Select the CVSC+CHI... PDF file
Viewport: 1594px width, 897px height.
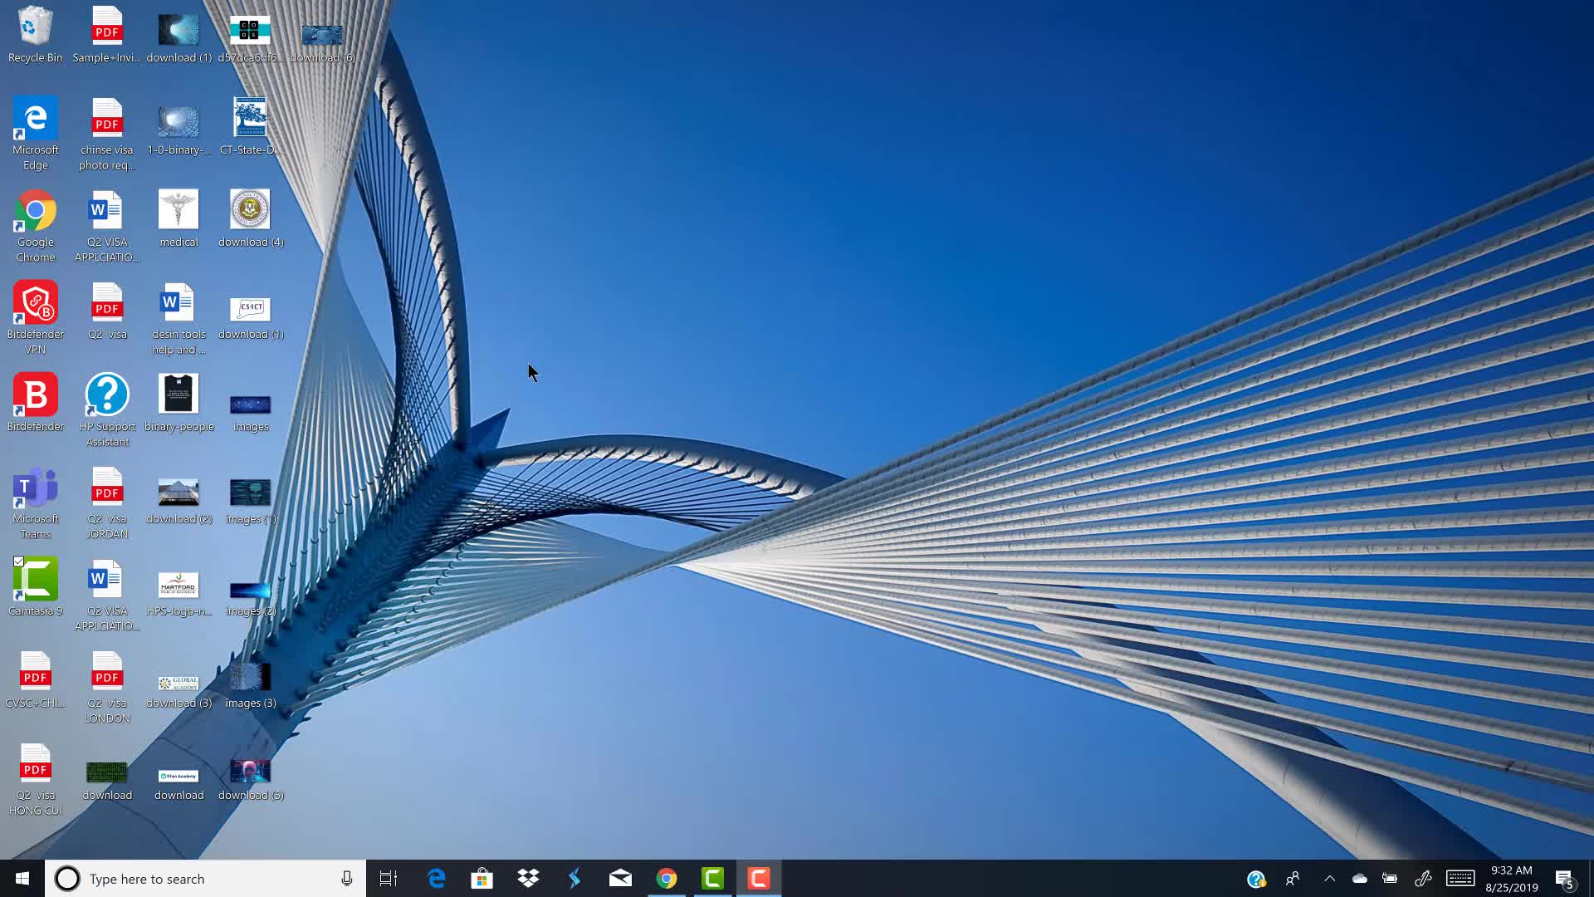pos(35,679)
